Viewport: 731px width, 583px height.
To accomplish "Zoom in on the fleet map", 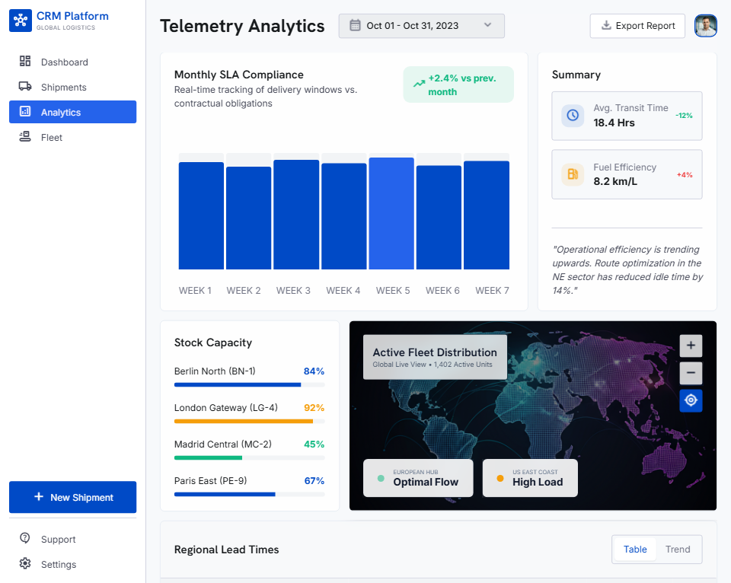I will pyautogui.click(x=691, y=346).
